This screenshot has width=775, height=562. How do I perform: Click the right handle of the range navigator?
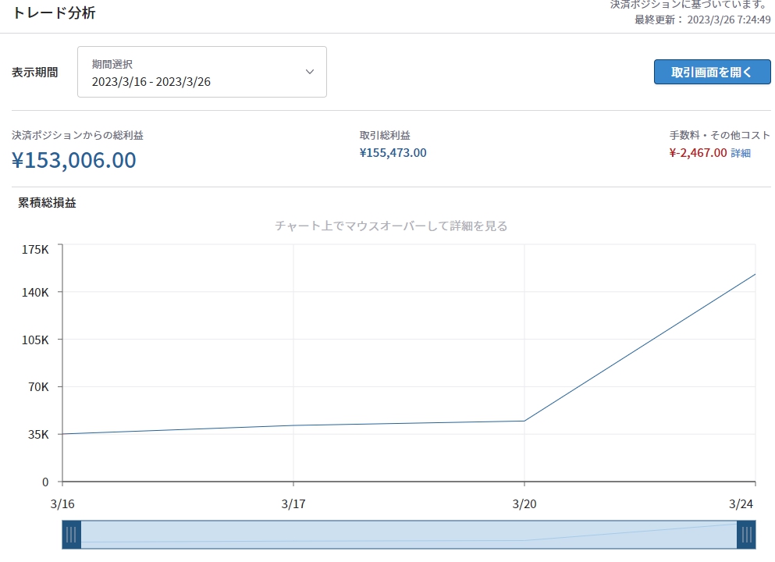(746, 535)
